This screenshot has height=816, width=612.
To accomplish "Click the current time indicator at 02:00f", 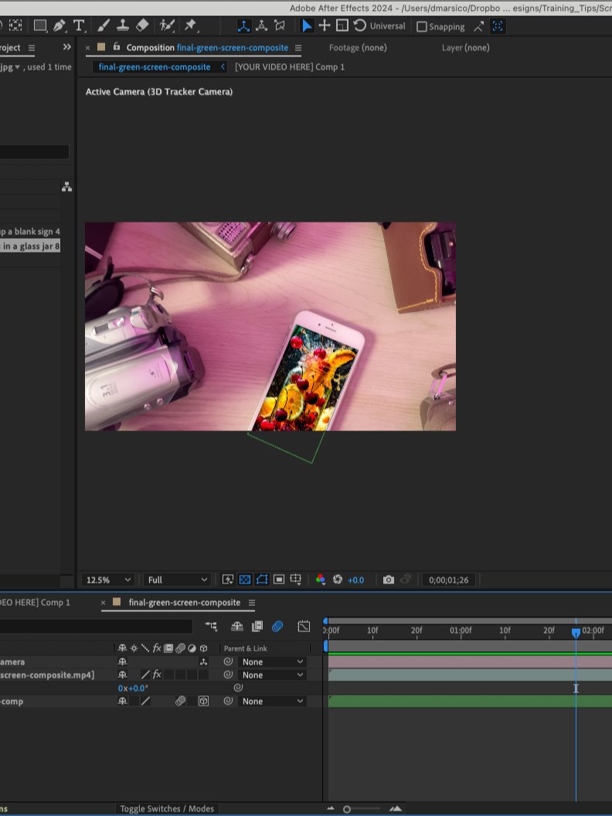I will (x=576, y=633).
